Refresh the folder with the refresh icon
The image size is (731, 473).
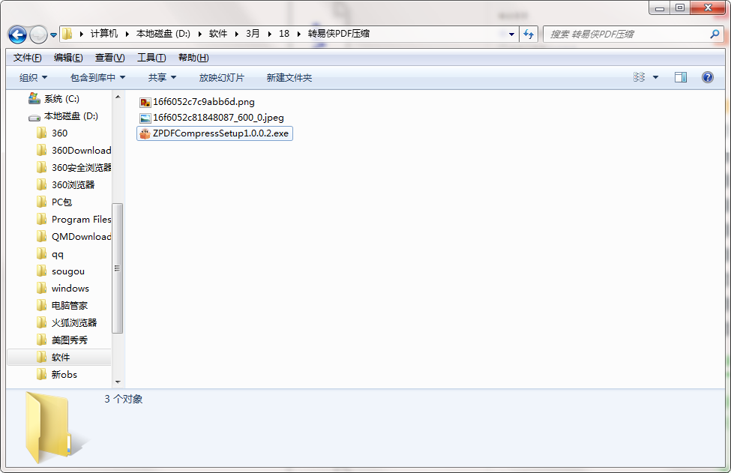pos(529,34)
